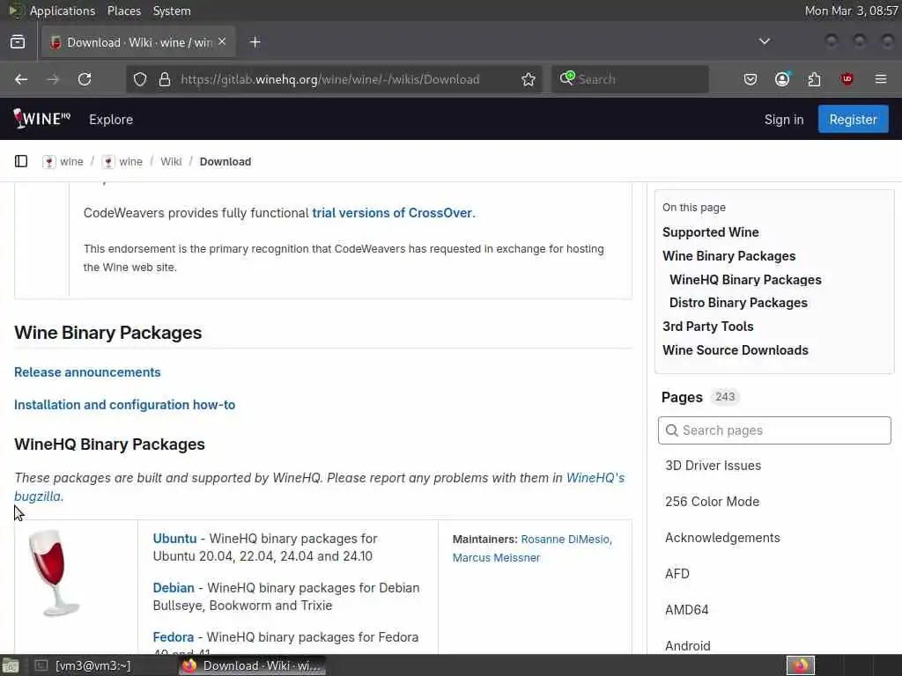
Task: Open the Pocket save icon
Action: point(750,79)
